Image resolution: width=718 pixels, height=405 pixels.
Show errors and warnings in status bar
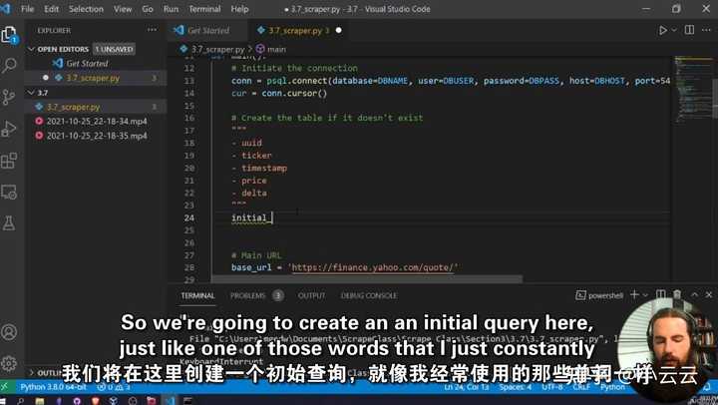point(113,387)
